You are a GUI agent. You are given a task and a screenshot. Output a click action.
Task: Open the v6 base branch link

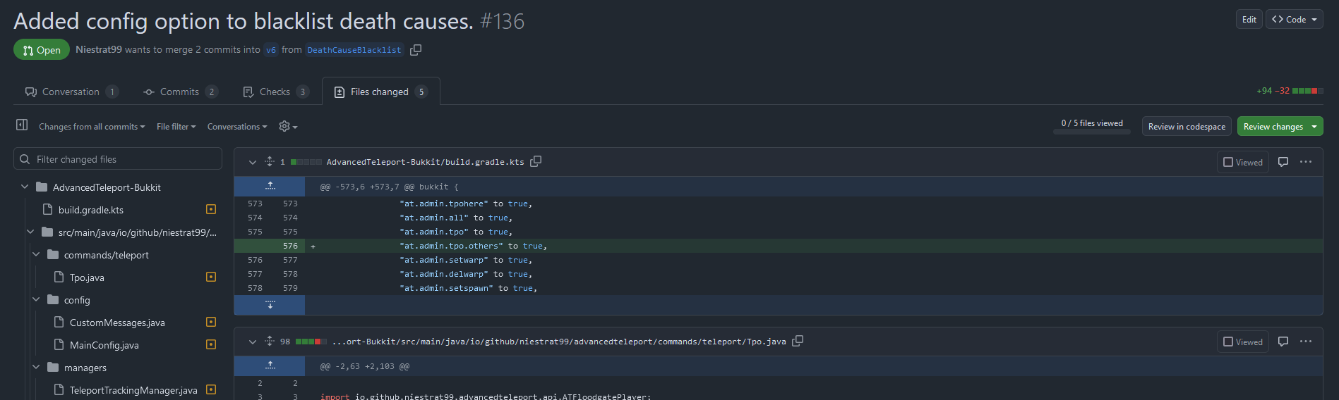[x=271, y=50]
